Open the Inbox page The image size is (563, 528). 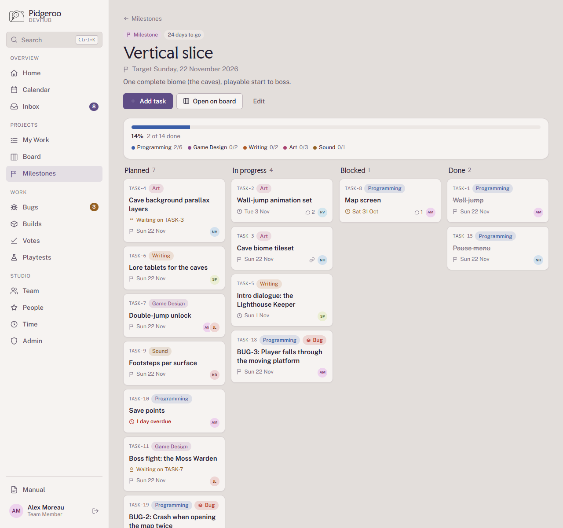(54, 106)
